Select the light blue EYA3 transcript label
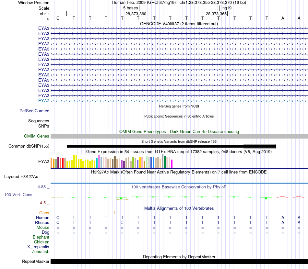 point(44,101)
